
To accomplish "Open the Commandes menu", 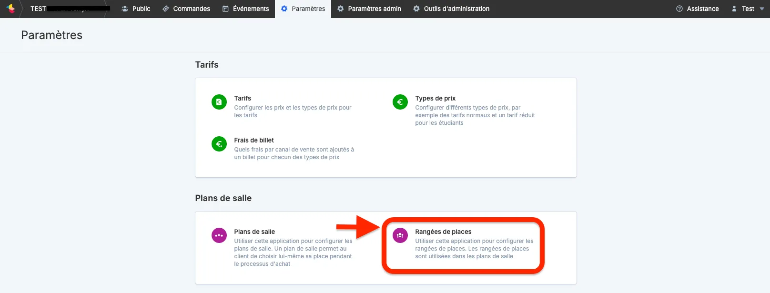I will pyautogui.click(x=186, y=9).
